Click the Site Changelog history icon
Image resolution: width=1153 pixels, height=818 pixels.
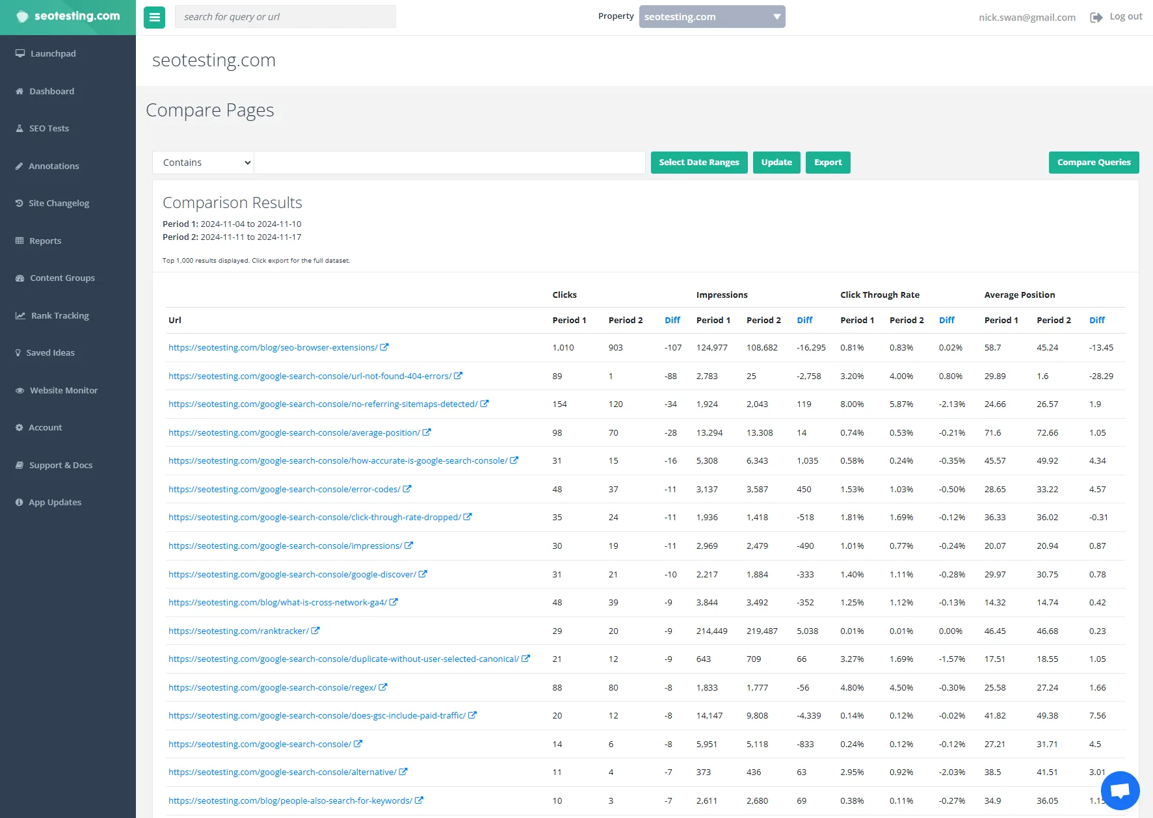pyautogui.click(x=19, y=203)
